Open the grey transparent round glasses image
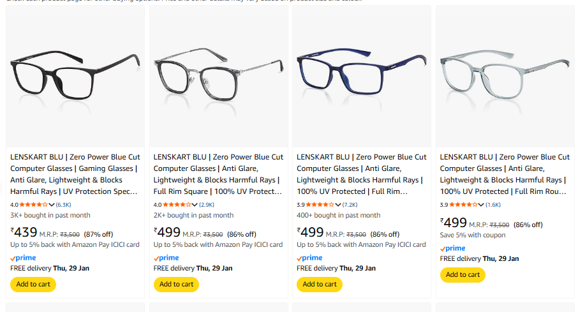This screenshot has width=578, height=312. 505,77
